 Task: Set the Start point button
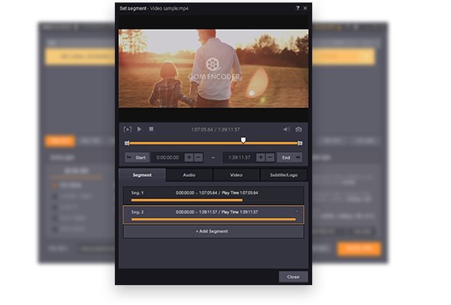tap(137, 157)
